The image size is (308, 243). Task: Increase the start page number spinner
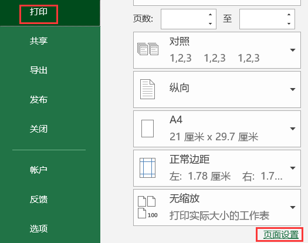(211, 15)
